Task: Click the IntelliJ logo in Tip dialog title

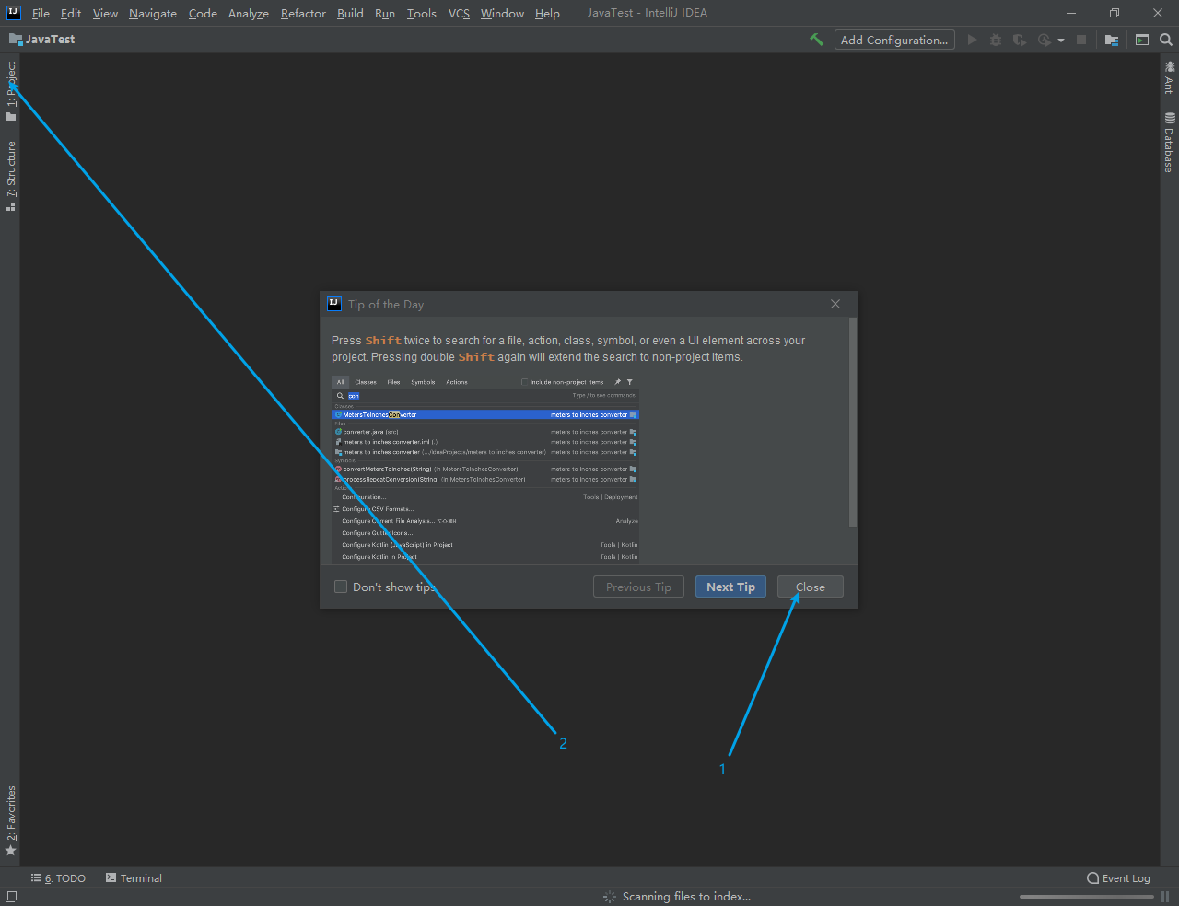Action: 334,304
